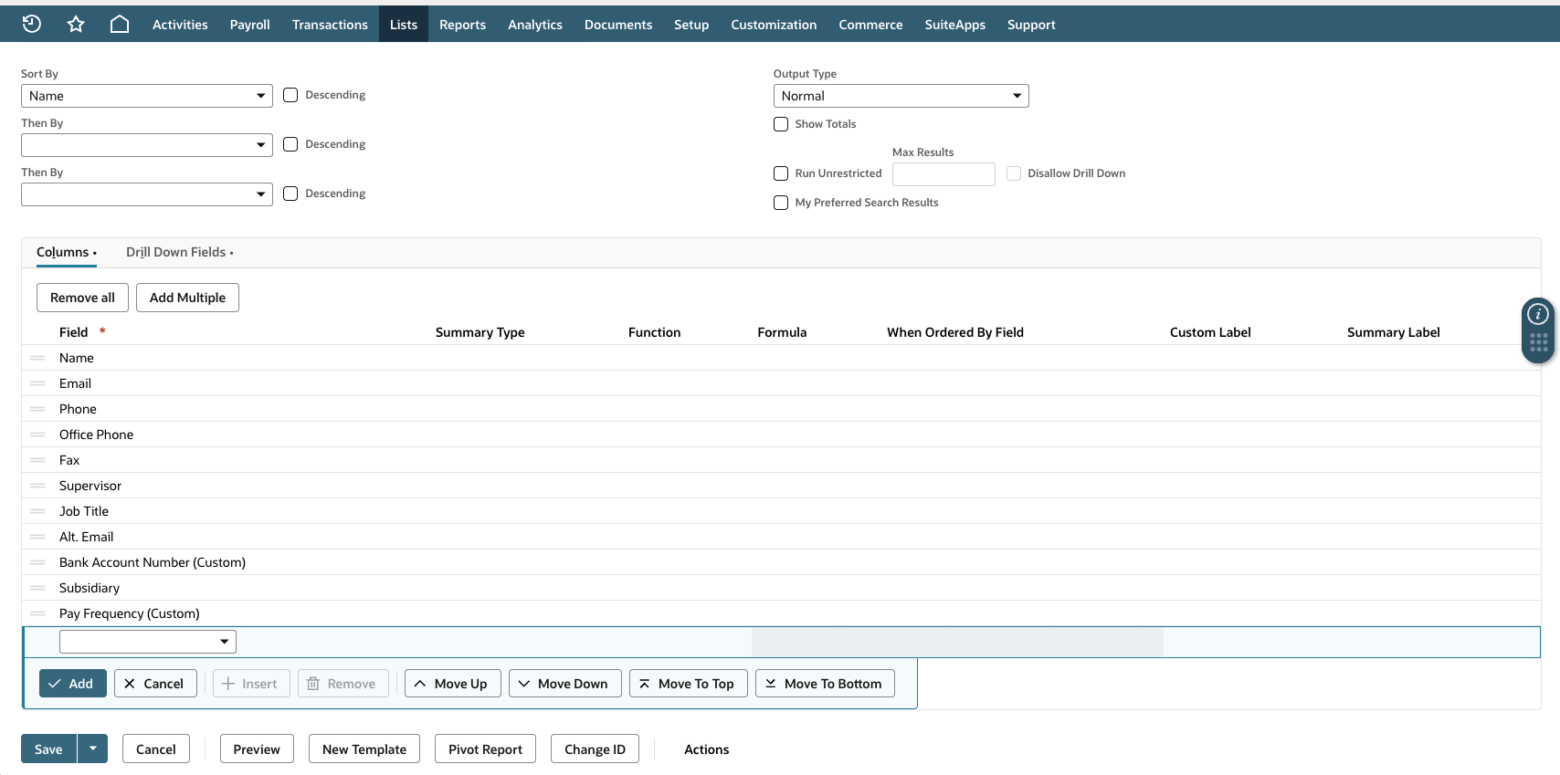The width and height of the screenshot is (1560, 775).
Task: Go to the Home icon
Action: pyautogui.click(x=120, y=24)
